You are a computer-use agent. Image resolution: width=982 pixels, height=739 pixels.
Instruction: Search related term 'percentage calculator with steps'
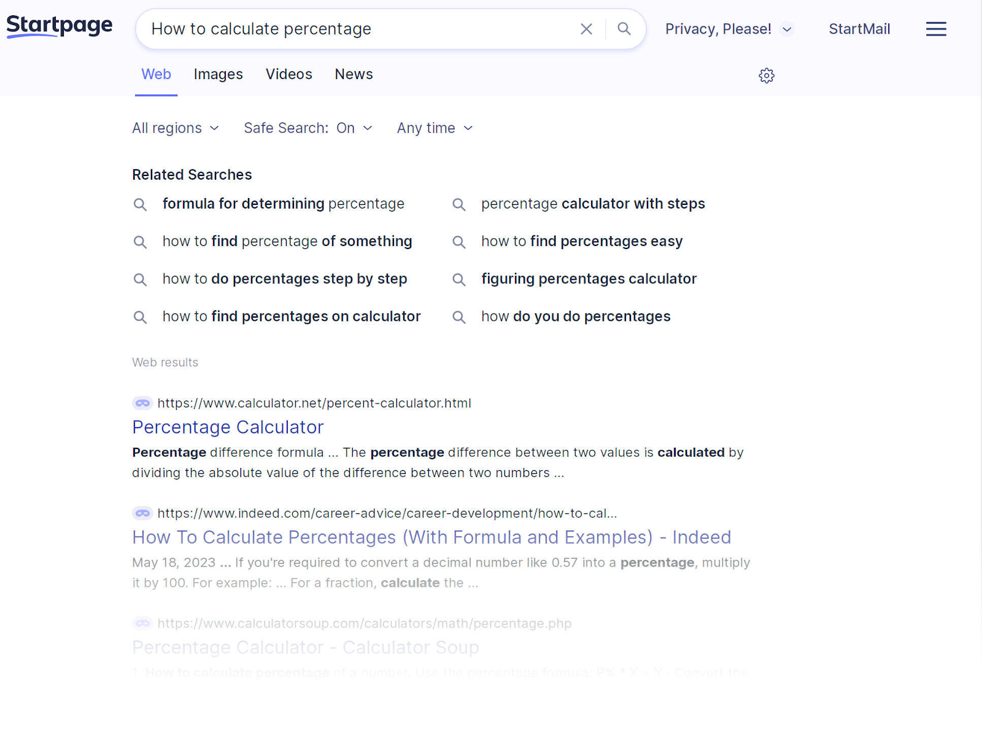point(593,204)
